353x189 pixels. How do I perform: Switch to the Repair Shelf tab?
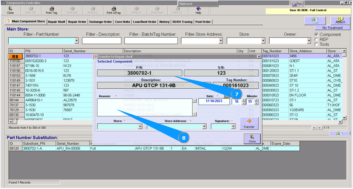[56, 22]
